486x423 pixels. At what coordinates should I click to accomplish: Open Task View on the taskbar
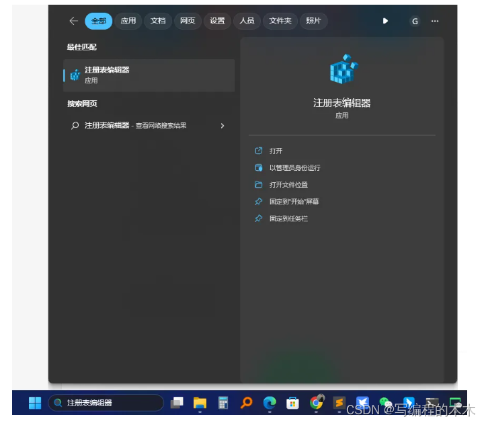coord(177,403)
